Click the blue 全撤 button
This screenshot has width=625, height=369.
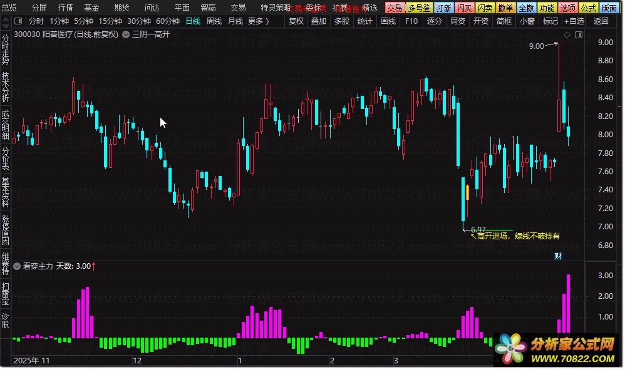(x=526, y=8)
